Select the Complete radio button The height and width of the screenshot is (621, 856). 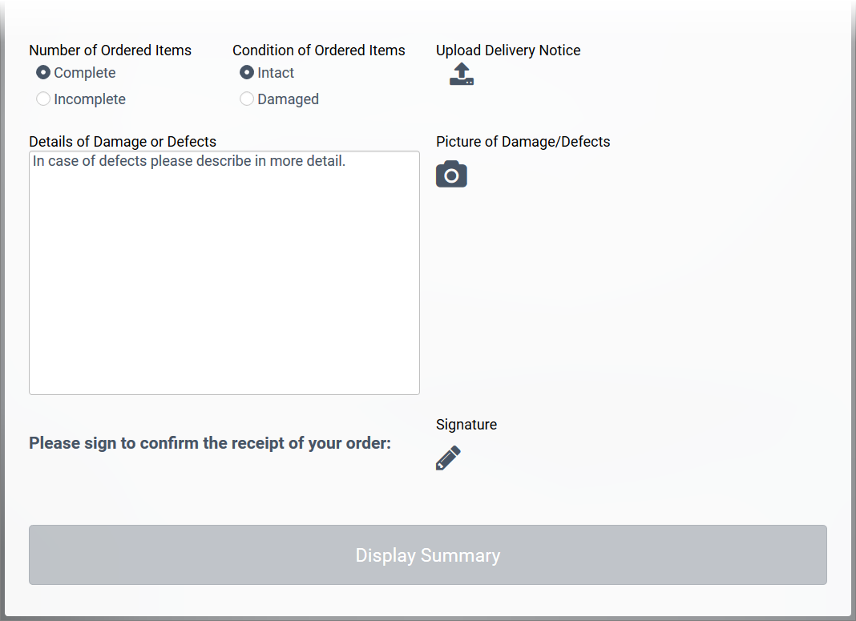click(42, 72)
